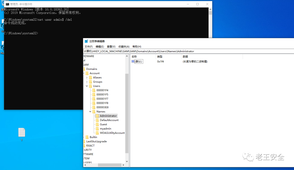Select the myadmin key

[x=105, y=129]
